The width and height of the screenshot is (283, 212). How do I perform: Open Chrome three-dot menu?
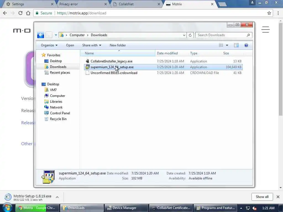tap(278, 13)
